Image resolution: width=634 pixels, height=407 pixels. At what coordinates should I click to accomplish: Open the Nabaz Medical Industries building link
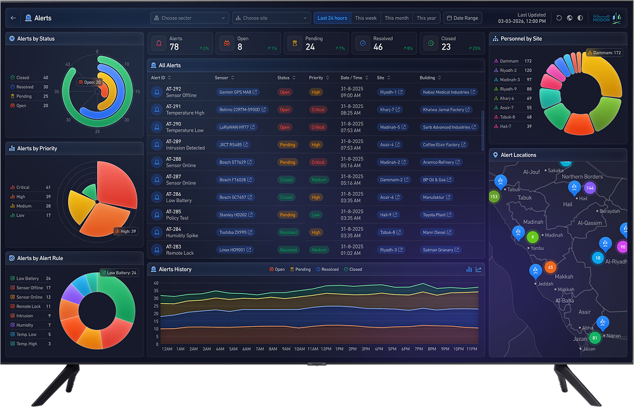point(449,92)
